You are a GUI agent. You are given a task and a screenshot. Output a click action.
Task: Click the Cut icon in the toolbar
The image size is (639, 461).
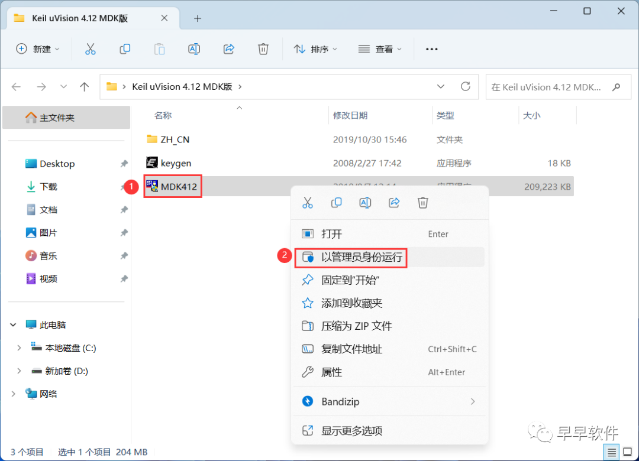pyautogui.click(x=90, y=49)
